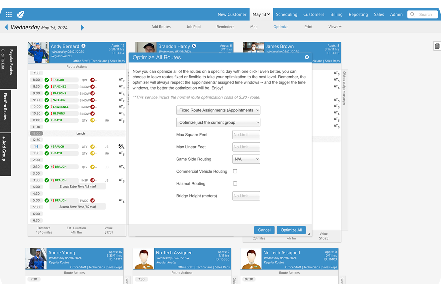Close the Optimize All Routes dialog
This screenshot has height=292, width=441.
tap(307, 57)
